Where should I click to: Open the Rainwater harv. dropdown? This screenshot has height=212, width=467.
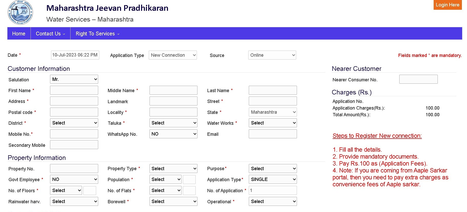[x=74, y=201]
